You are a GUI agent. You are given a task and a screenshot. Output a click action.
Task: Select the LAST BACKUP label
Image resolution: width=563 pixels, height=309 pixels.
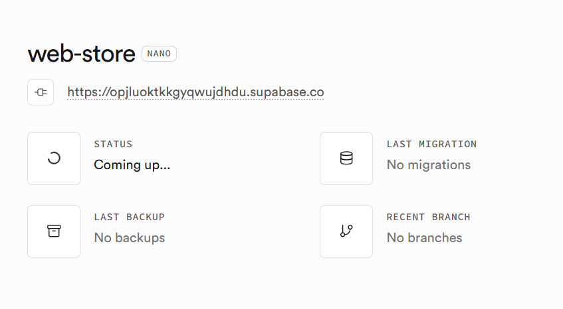(129, 217)
